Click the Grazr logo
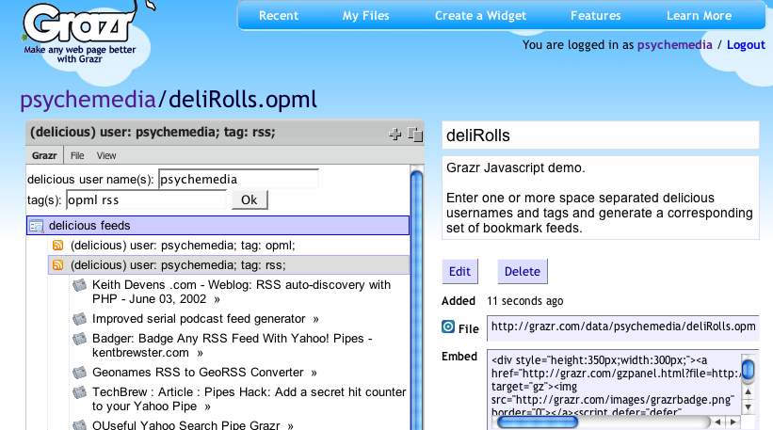 pos(81,24)
